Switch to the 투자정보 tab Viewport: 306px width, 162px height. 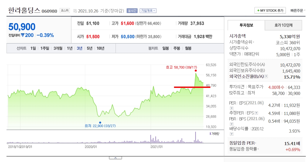pyautogui.click(x=246, y=25)
